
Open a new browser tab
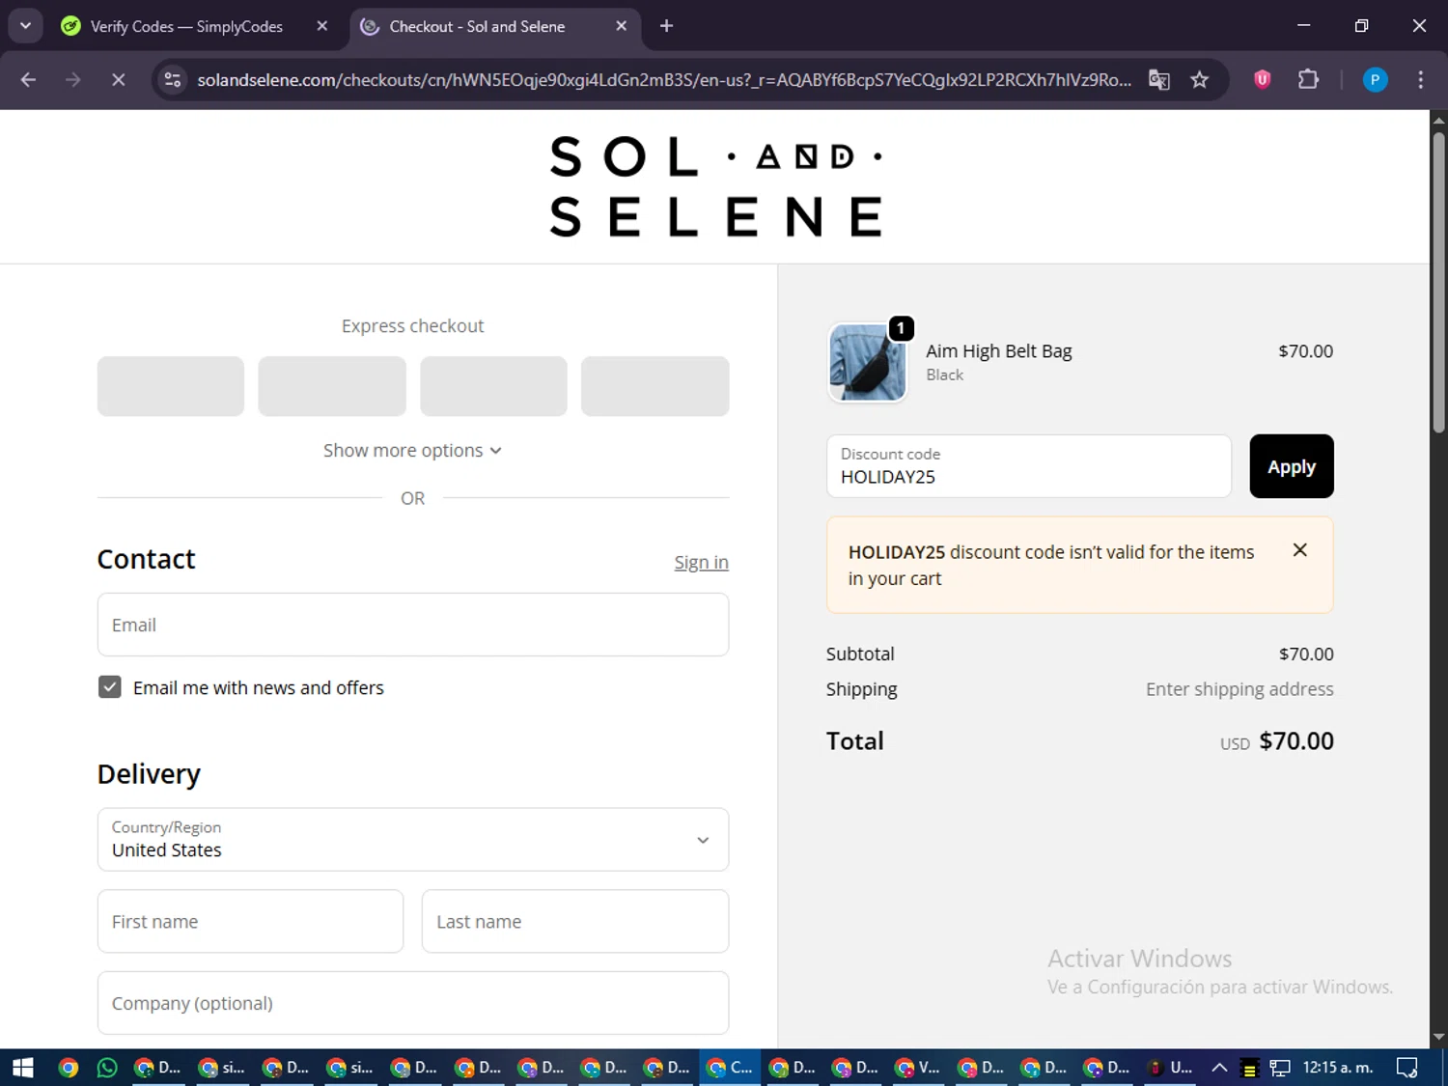(x=666, y=26)
